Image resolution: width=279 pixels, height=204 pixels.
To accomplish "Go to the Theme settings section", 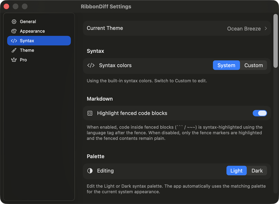I will 27,50.
